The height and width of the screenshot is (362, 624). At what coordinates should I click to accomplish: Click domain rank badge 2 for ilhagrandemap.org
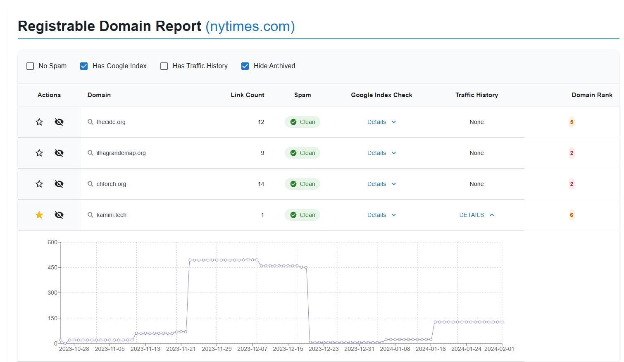[x=572, y=153]
